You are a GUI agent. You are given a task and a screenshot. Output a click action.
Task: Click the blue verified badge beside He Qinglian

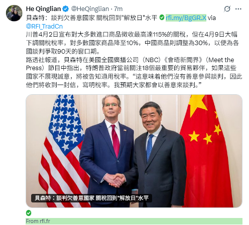coord(65,9)
